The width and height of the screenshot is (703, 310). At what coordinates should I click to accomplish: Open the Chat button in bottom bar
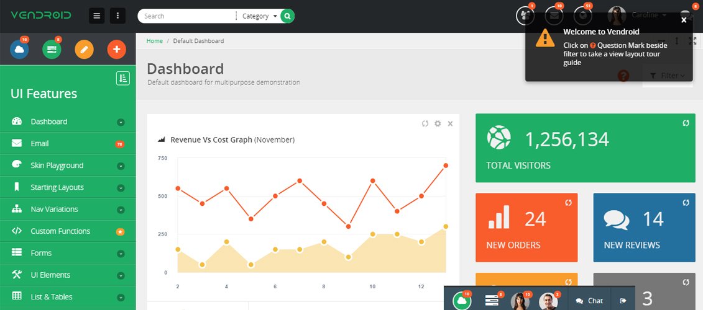click(x=589, y=301)
